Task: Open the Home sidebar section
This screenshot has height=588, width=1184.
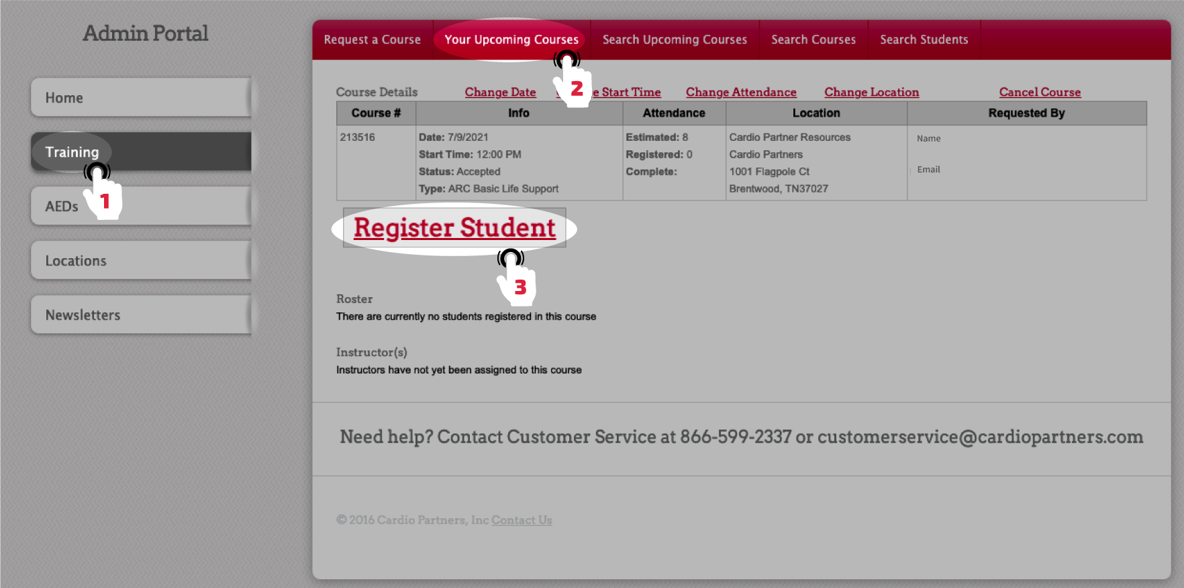Action: tap(141, 98)
